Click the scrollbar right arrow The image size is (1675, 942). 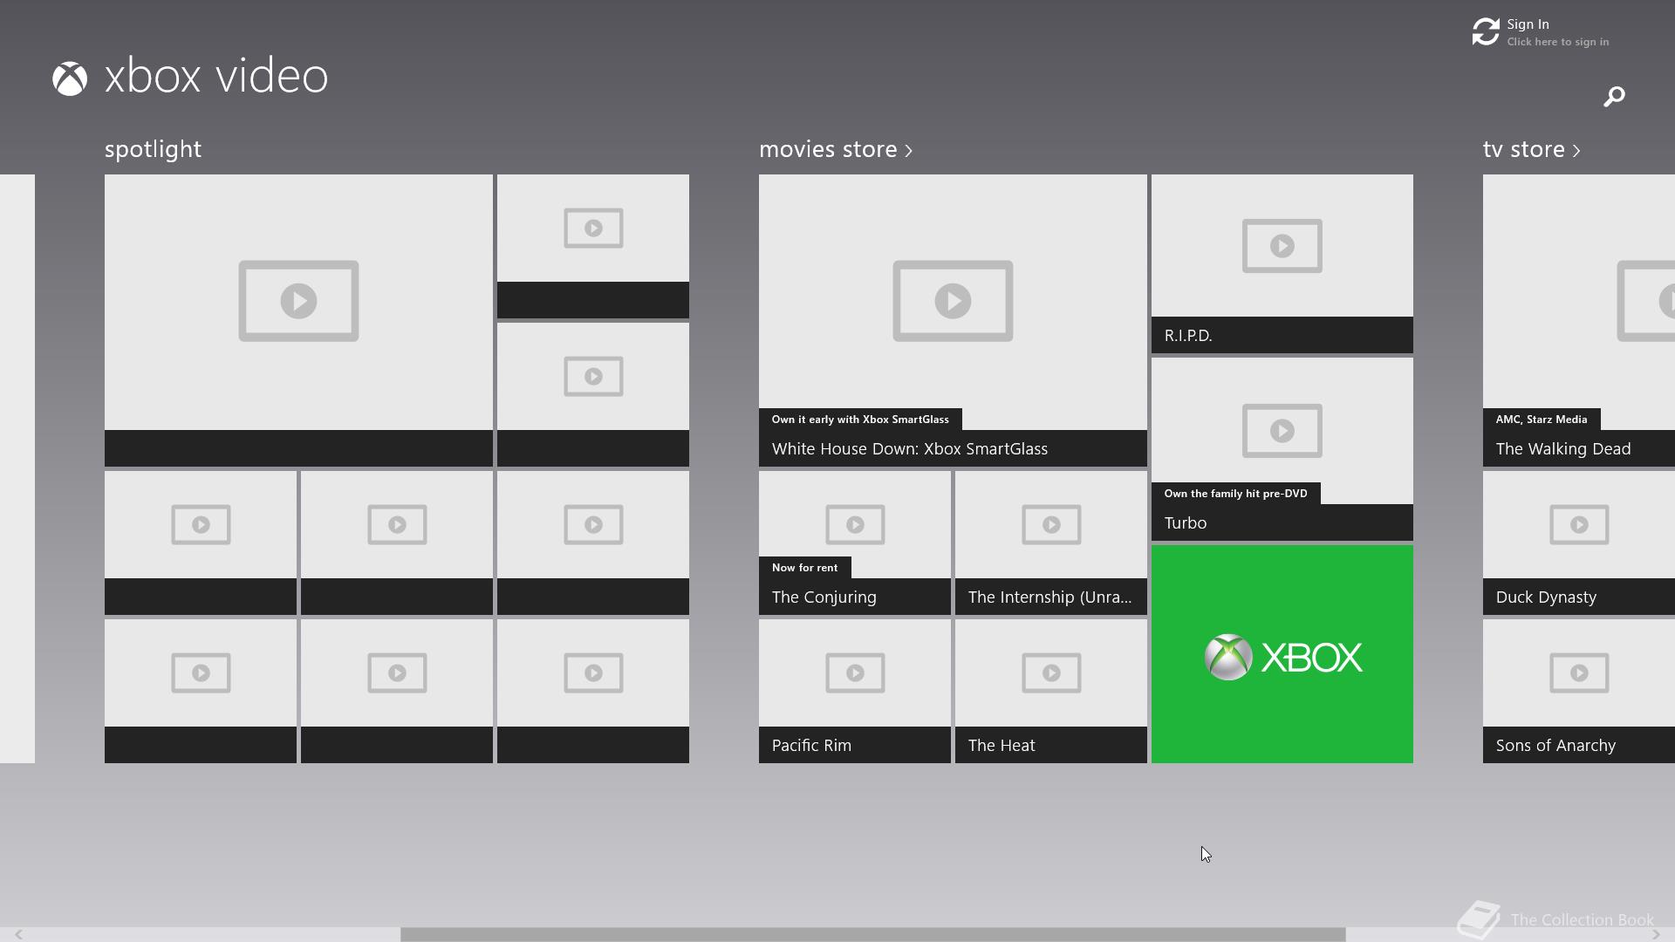click(x=1656, y=934)
